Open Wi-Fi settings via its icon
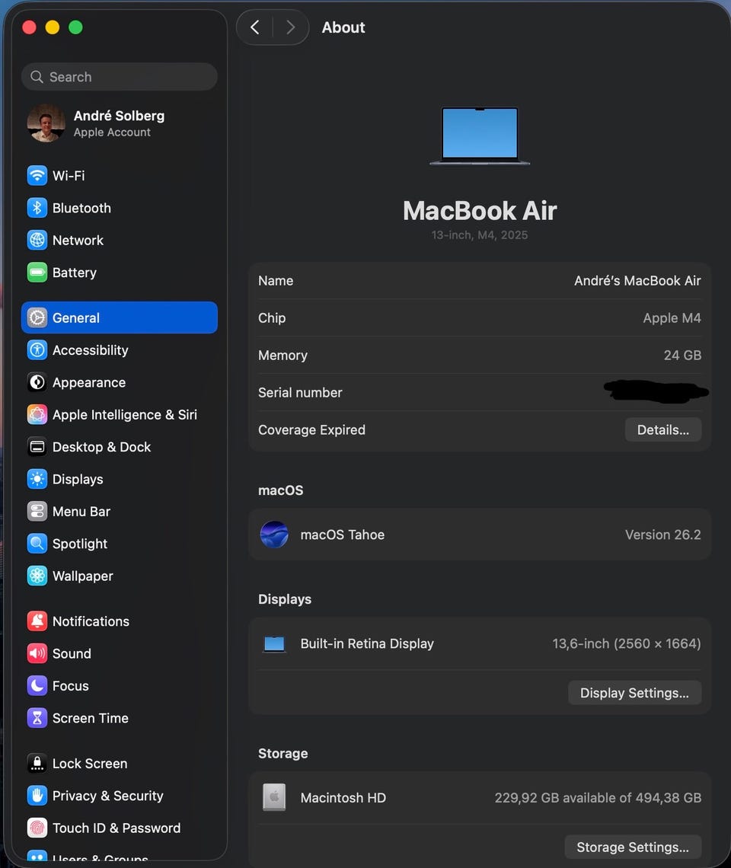 coord(37,175)
